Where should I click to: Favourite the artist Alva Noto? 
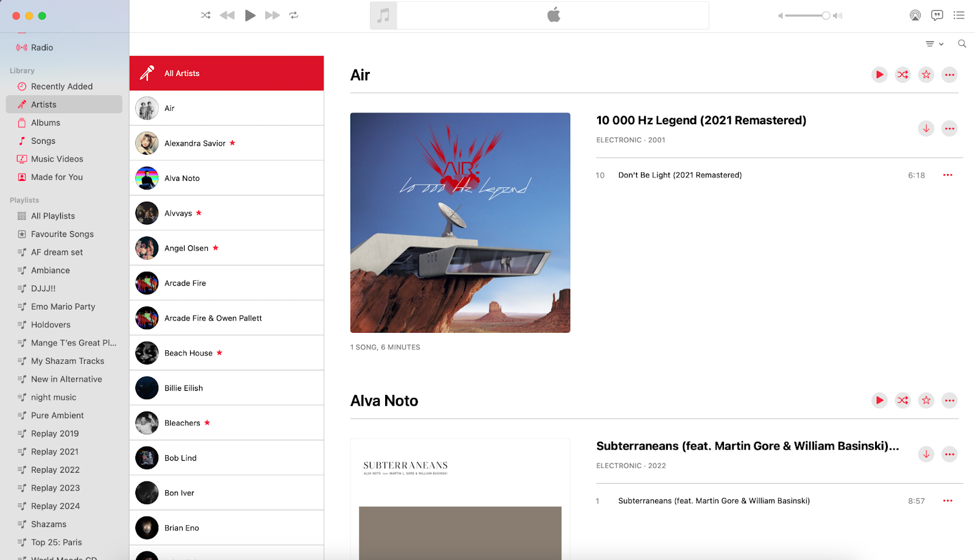click(925, 400)
